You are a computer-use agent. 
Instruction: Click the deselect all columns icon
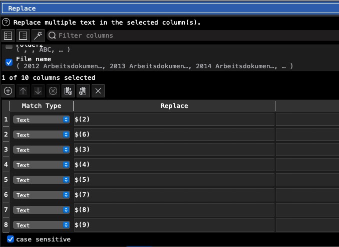[23, 36]
